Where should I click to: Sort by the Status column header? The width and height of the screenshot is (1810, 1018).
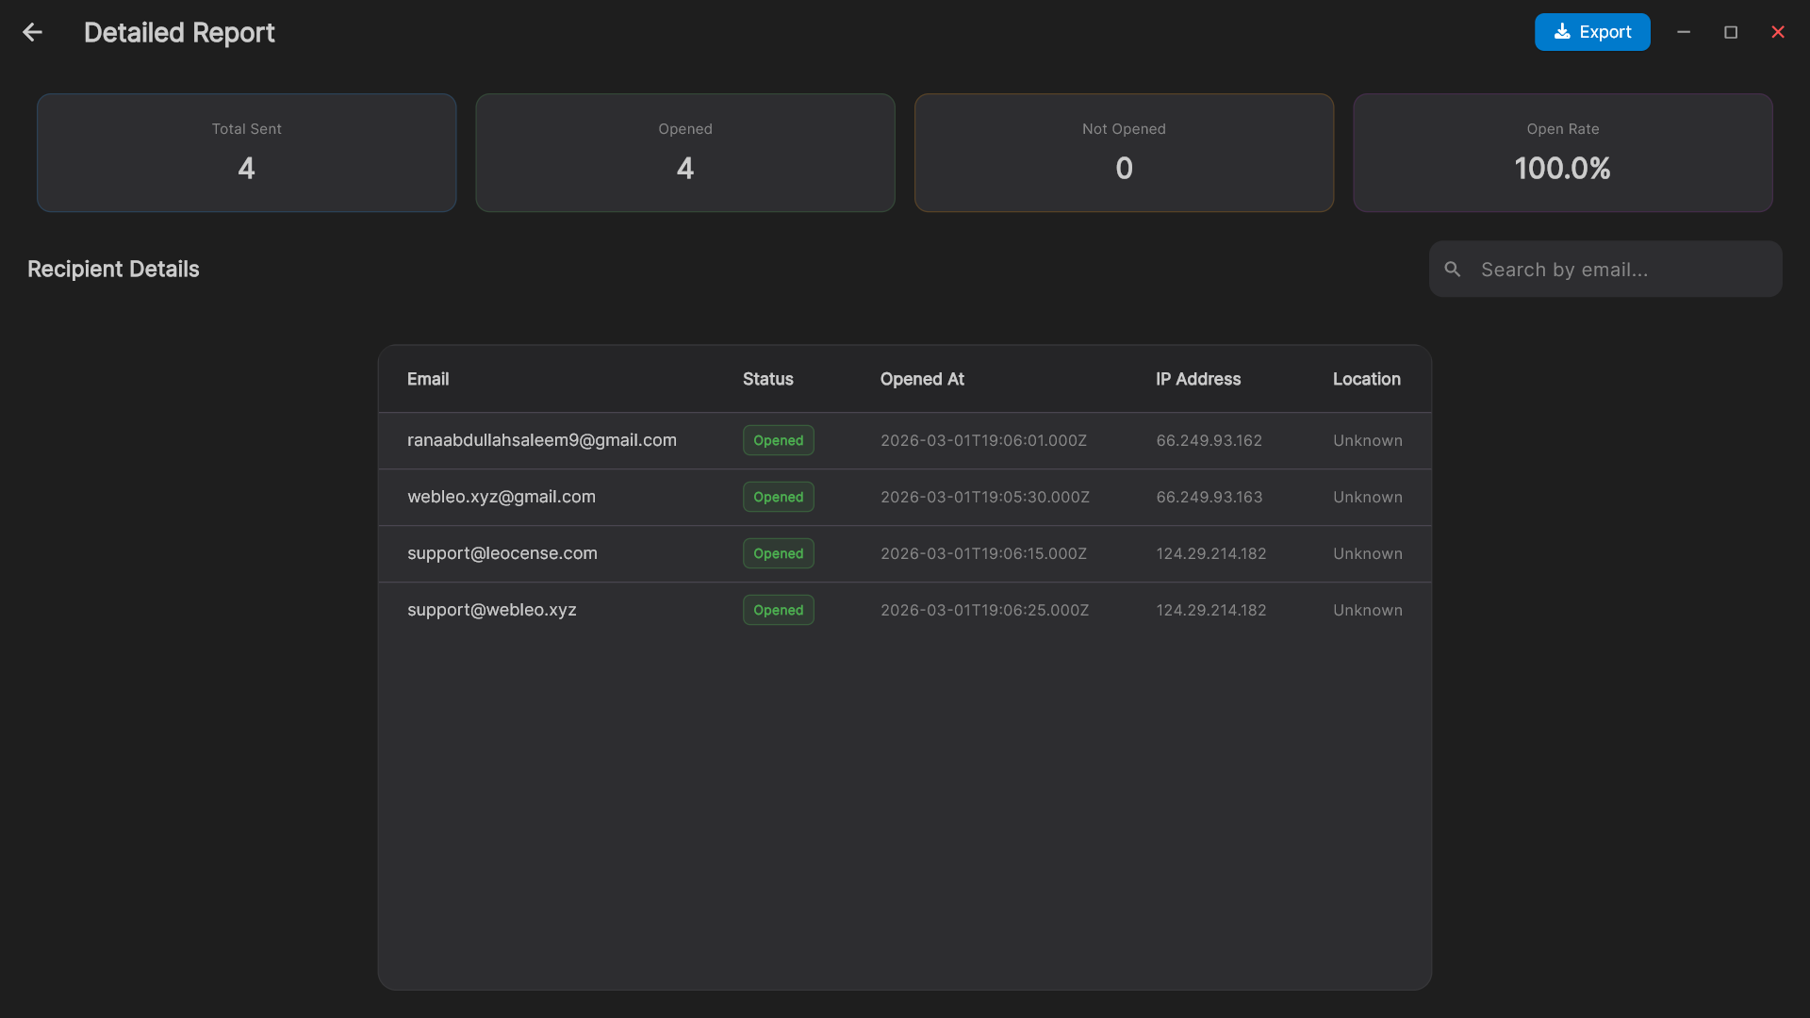coord(768,379)
